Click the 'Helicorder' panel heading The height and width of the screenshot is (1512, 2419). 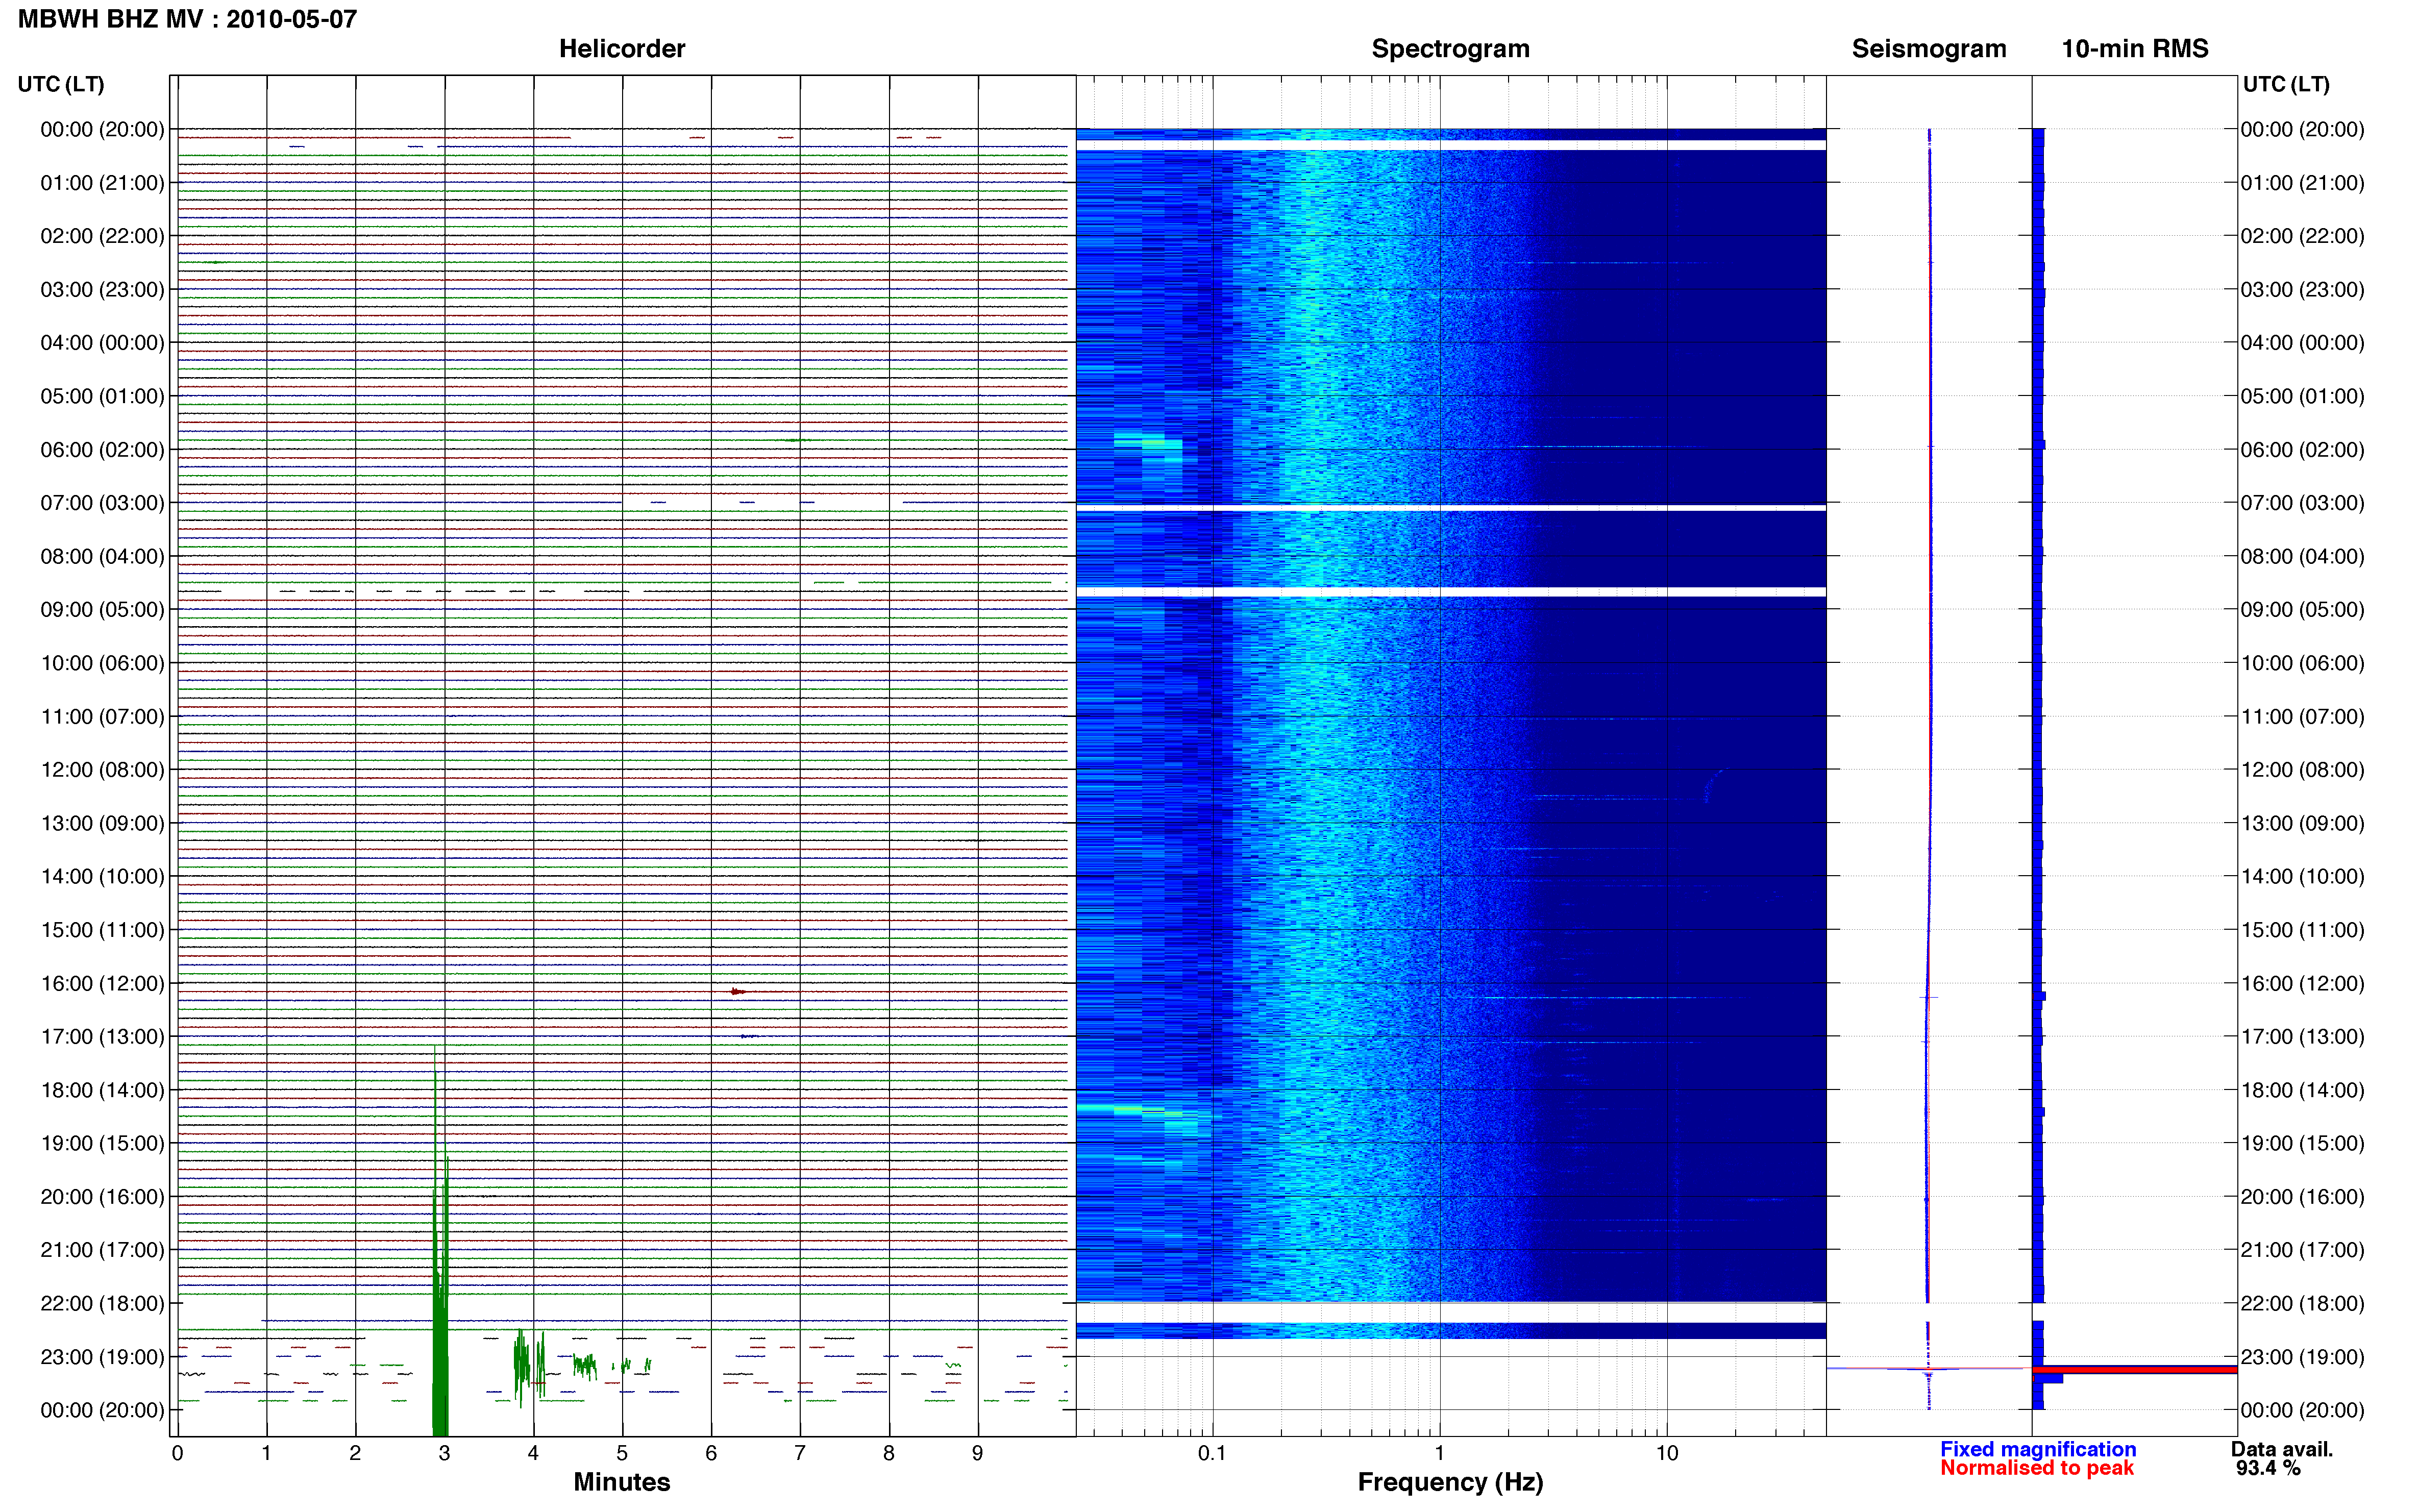tap(621, 49)
